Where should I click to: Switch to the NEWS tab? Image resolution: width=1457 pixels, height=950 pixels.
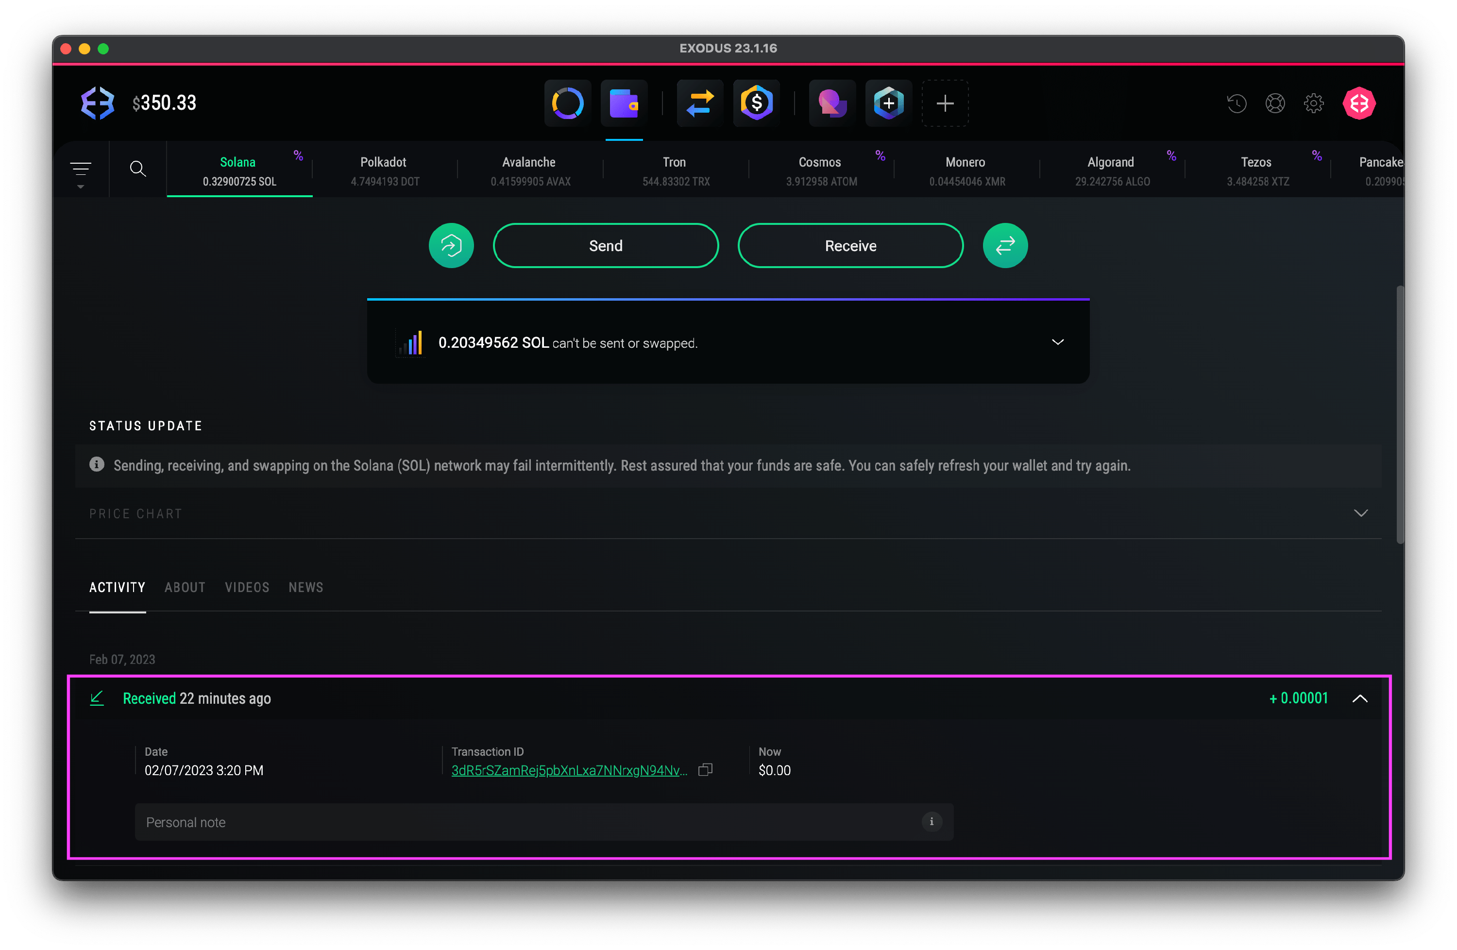305,587
